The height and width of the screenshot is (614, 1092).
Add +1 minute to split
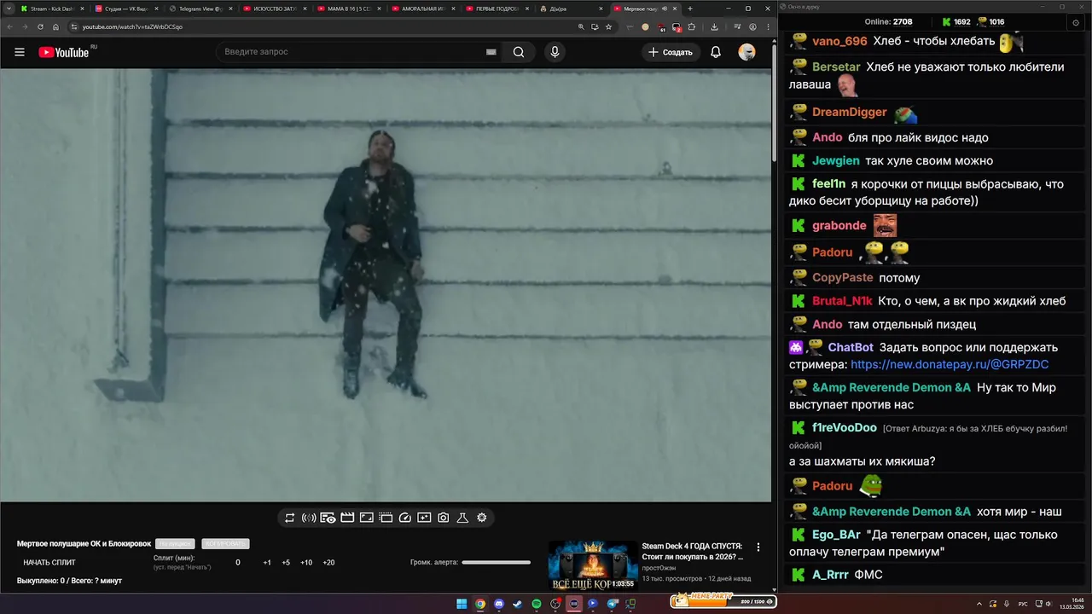click(x=267, y=563)
